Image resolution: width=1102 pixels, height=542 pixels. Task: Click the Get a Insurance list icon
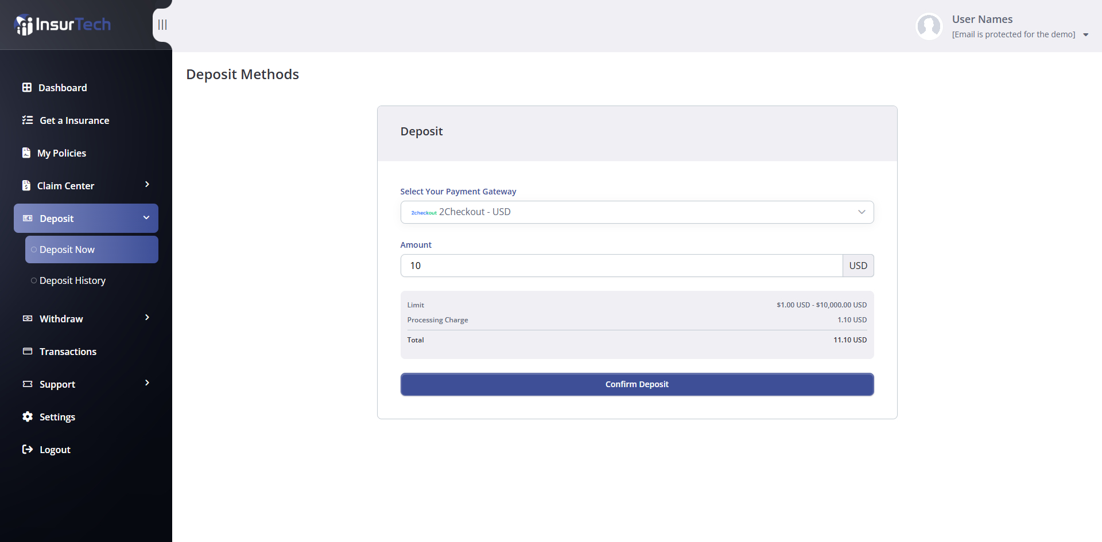[x=28, y=120]
